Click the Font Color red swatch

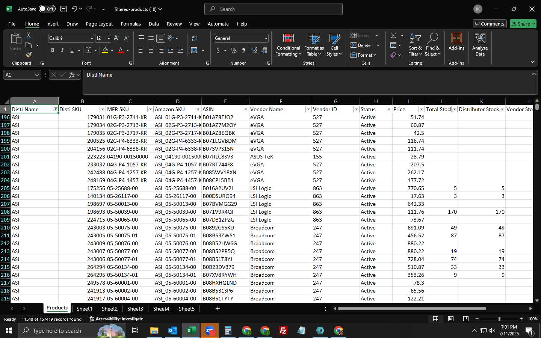coord(121,50)
